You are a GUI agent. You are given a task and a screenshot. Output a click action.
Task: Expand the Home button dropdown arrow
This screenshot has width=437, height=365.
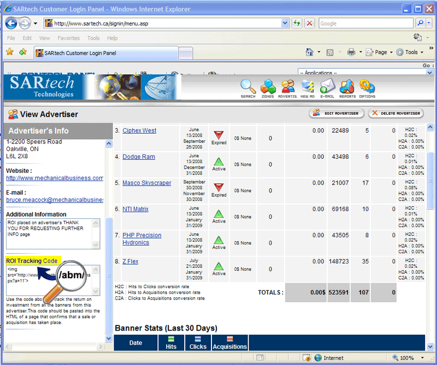coord(319,52)
